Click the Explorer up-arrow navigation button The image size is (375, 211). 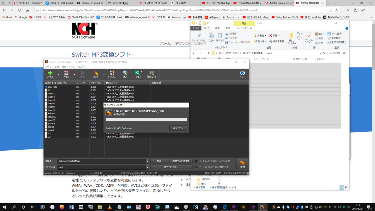[209, 53]
